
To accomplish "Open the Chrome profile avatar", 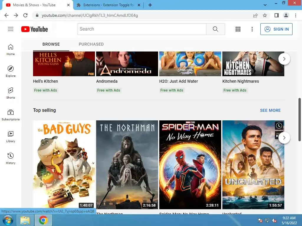I will click(x=286, y=15).
